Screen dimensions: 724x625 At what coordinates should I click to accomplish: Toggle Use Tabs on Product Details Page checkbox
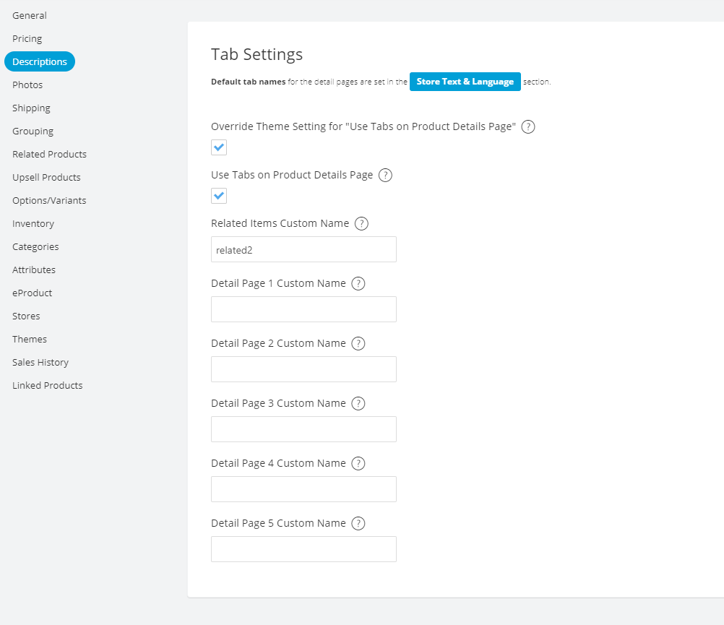pyautogui.click(x=219, y=196)
